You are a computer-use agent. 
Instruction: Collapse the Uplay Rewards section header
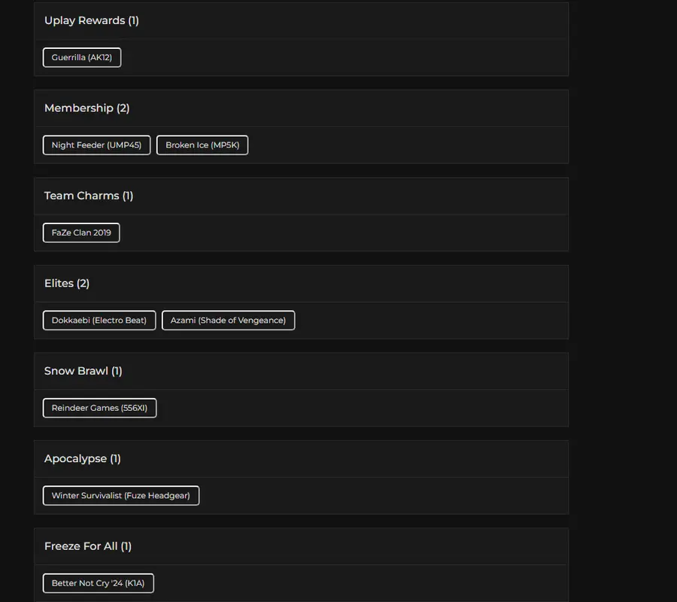84,20
